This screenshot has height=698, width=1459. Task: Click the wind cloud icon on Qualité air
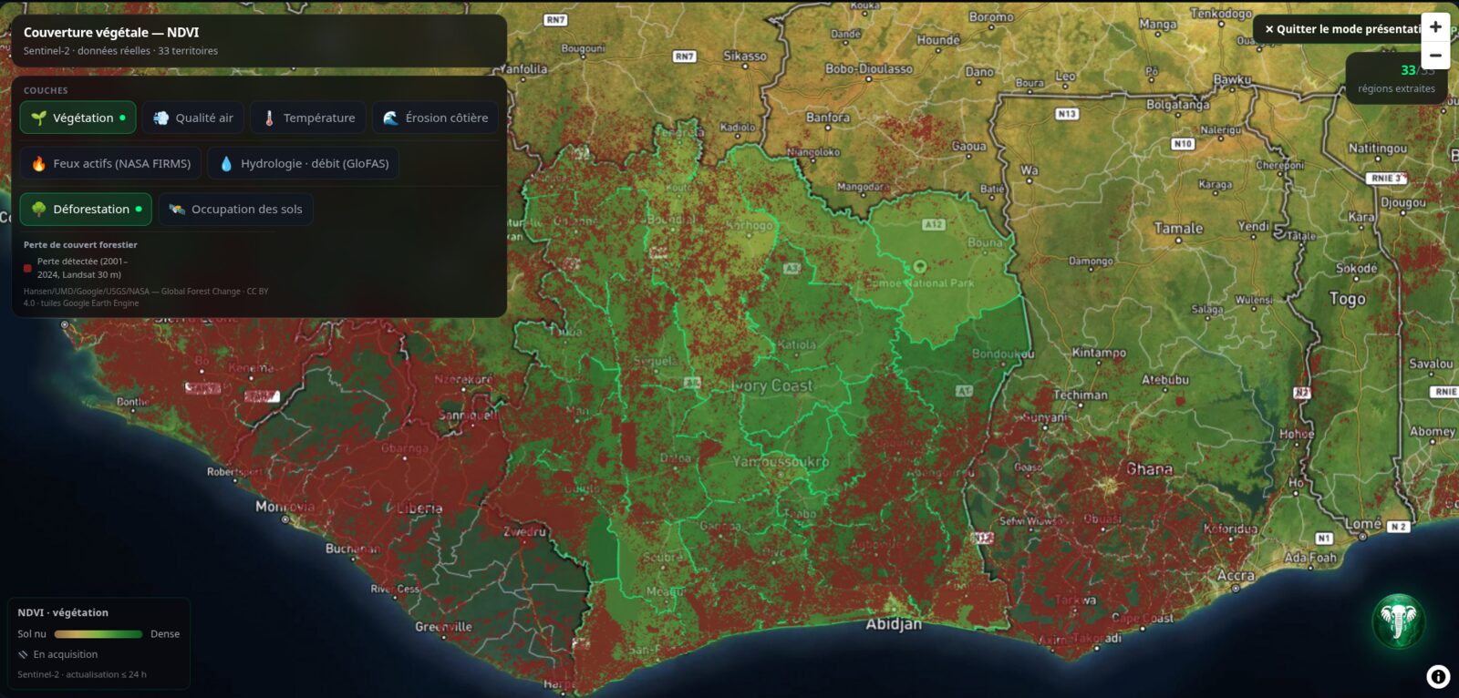160,118
